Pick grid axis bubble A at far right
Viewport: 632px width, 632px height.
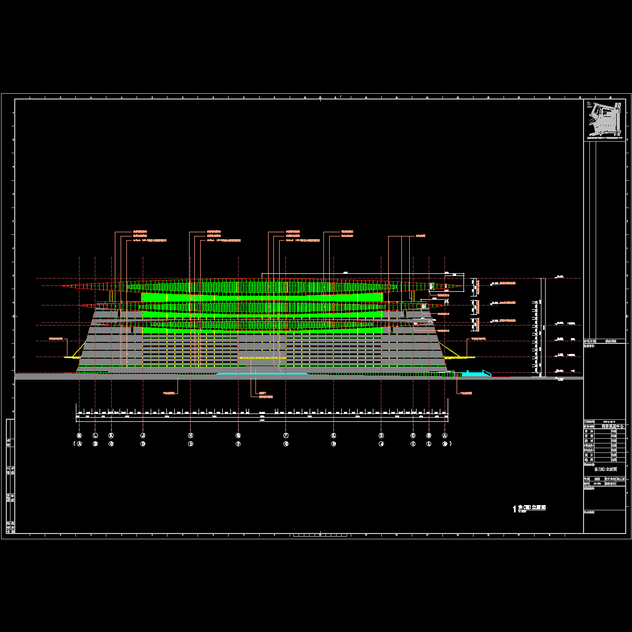445,436
